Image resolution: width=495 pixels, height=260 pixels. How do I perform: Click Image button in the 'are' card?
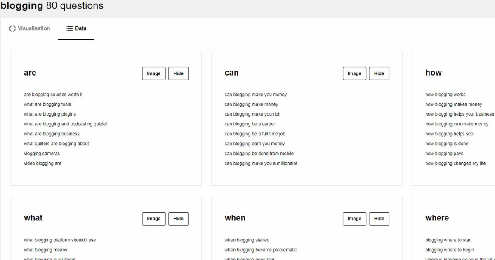point(154,73)
